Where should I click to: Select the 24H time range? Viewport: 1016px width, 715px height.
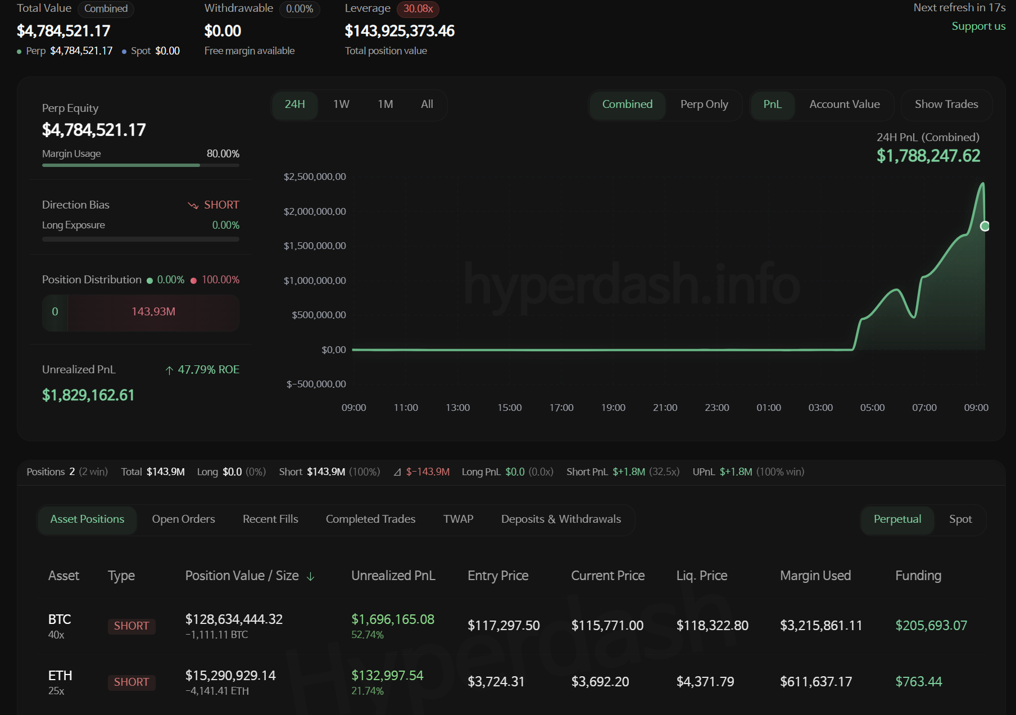tap(295, 105)
